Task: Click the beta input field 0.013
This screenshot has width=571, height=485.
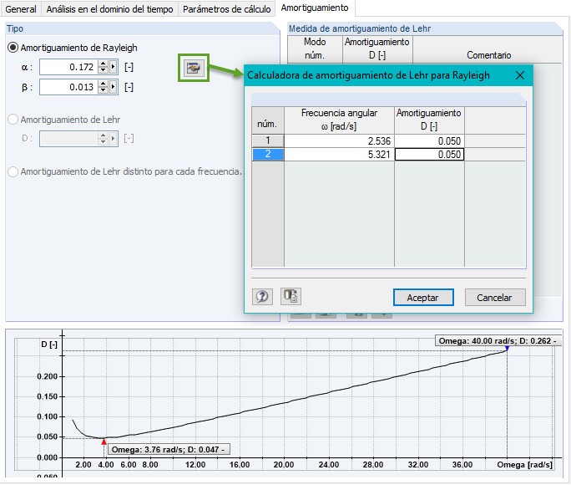Action: click(69, 87)
